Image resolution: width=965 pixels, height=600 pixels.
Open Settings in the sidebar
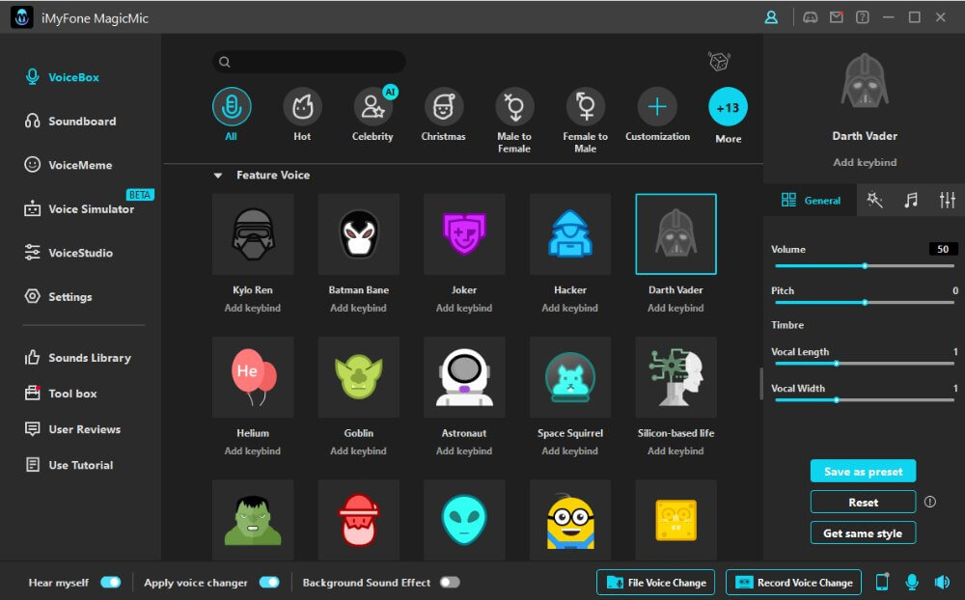pos(59,296)
